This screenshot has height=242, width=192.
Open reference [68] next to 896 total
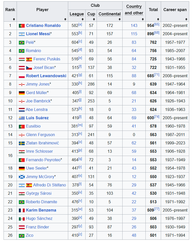pyautogui.click(x=157, y=33)
